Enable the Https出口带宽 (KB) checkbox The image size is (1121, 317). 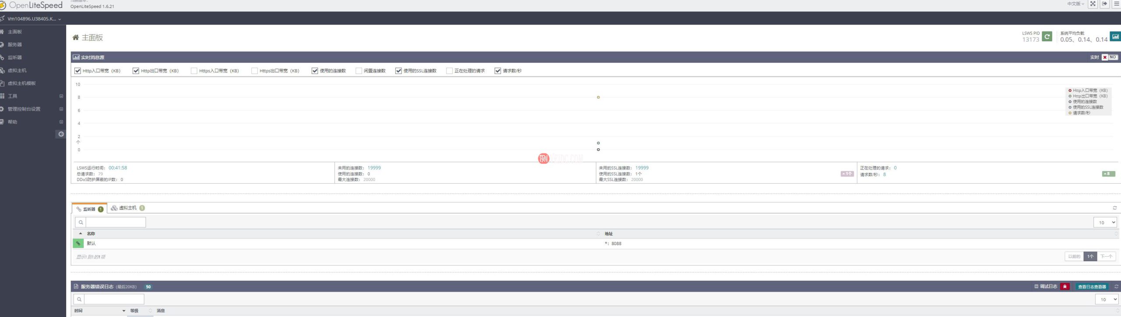tap(254, 71)
